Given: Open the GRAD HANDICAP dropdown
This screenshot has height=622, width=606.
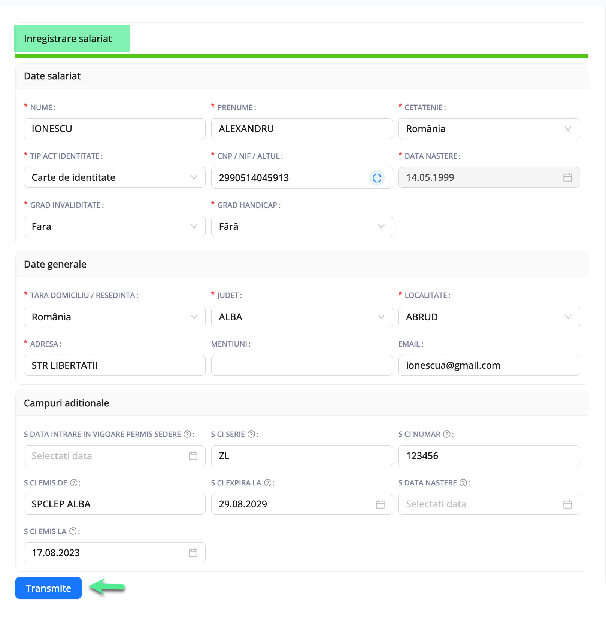Looking at the screenshot, I should (x=381, y=226).
